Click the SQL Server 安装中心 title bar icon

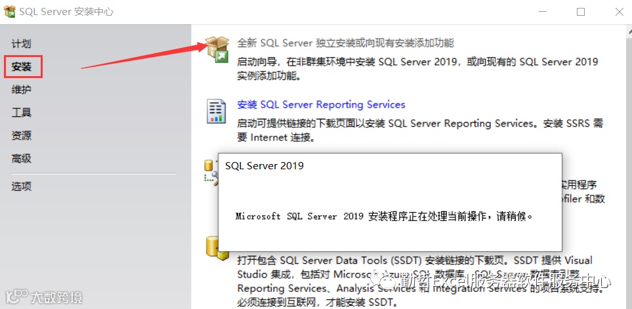(x=9, y=12)
